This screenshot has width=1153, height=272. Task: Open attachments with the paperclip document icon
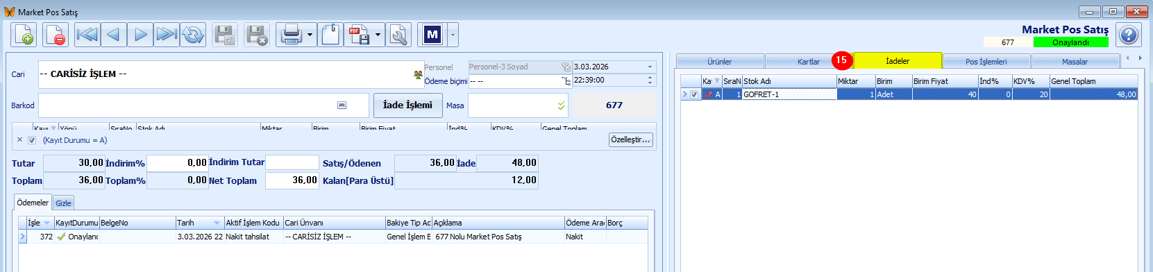coord(330,35)
